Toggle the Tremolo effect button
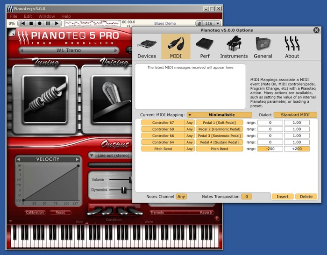This screenshot has width=327, height=255. pos(157,212)
